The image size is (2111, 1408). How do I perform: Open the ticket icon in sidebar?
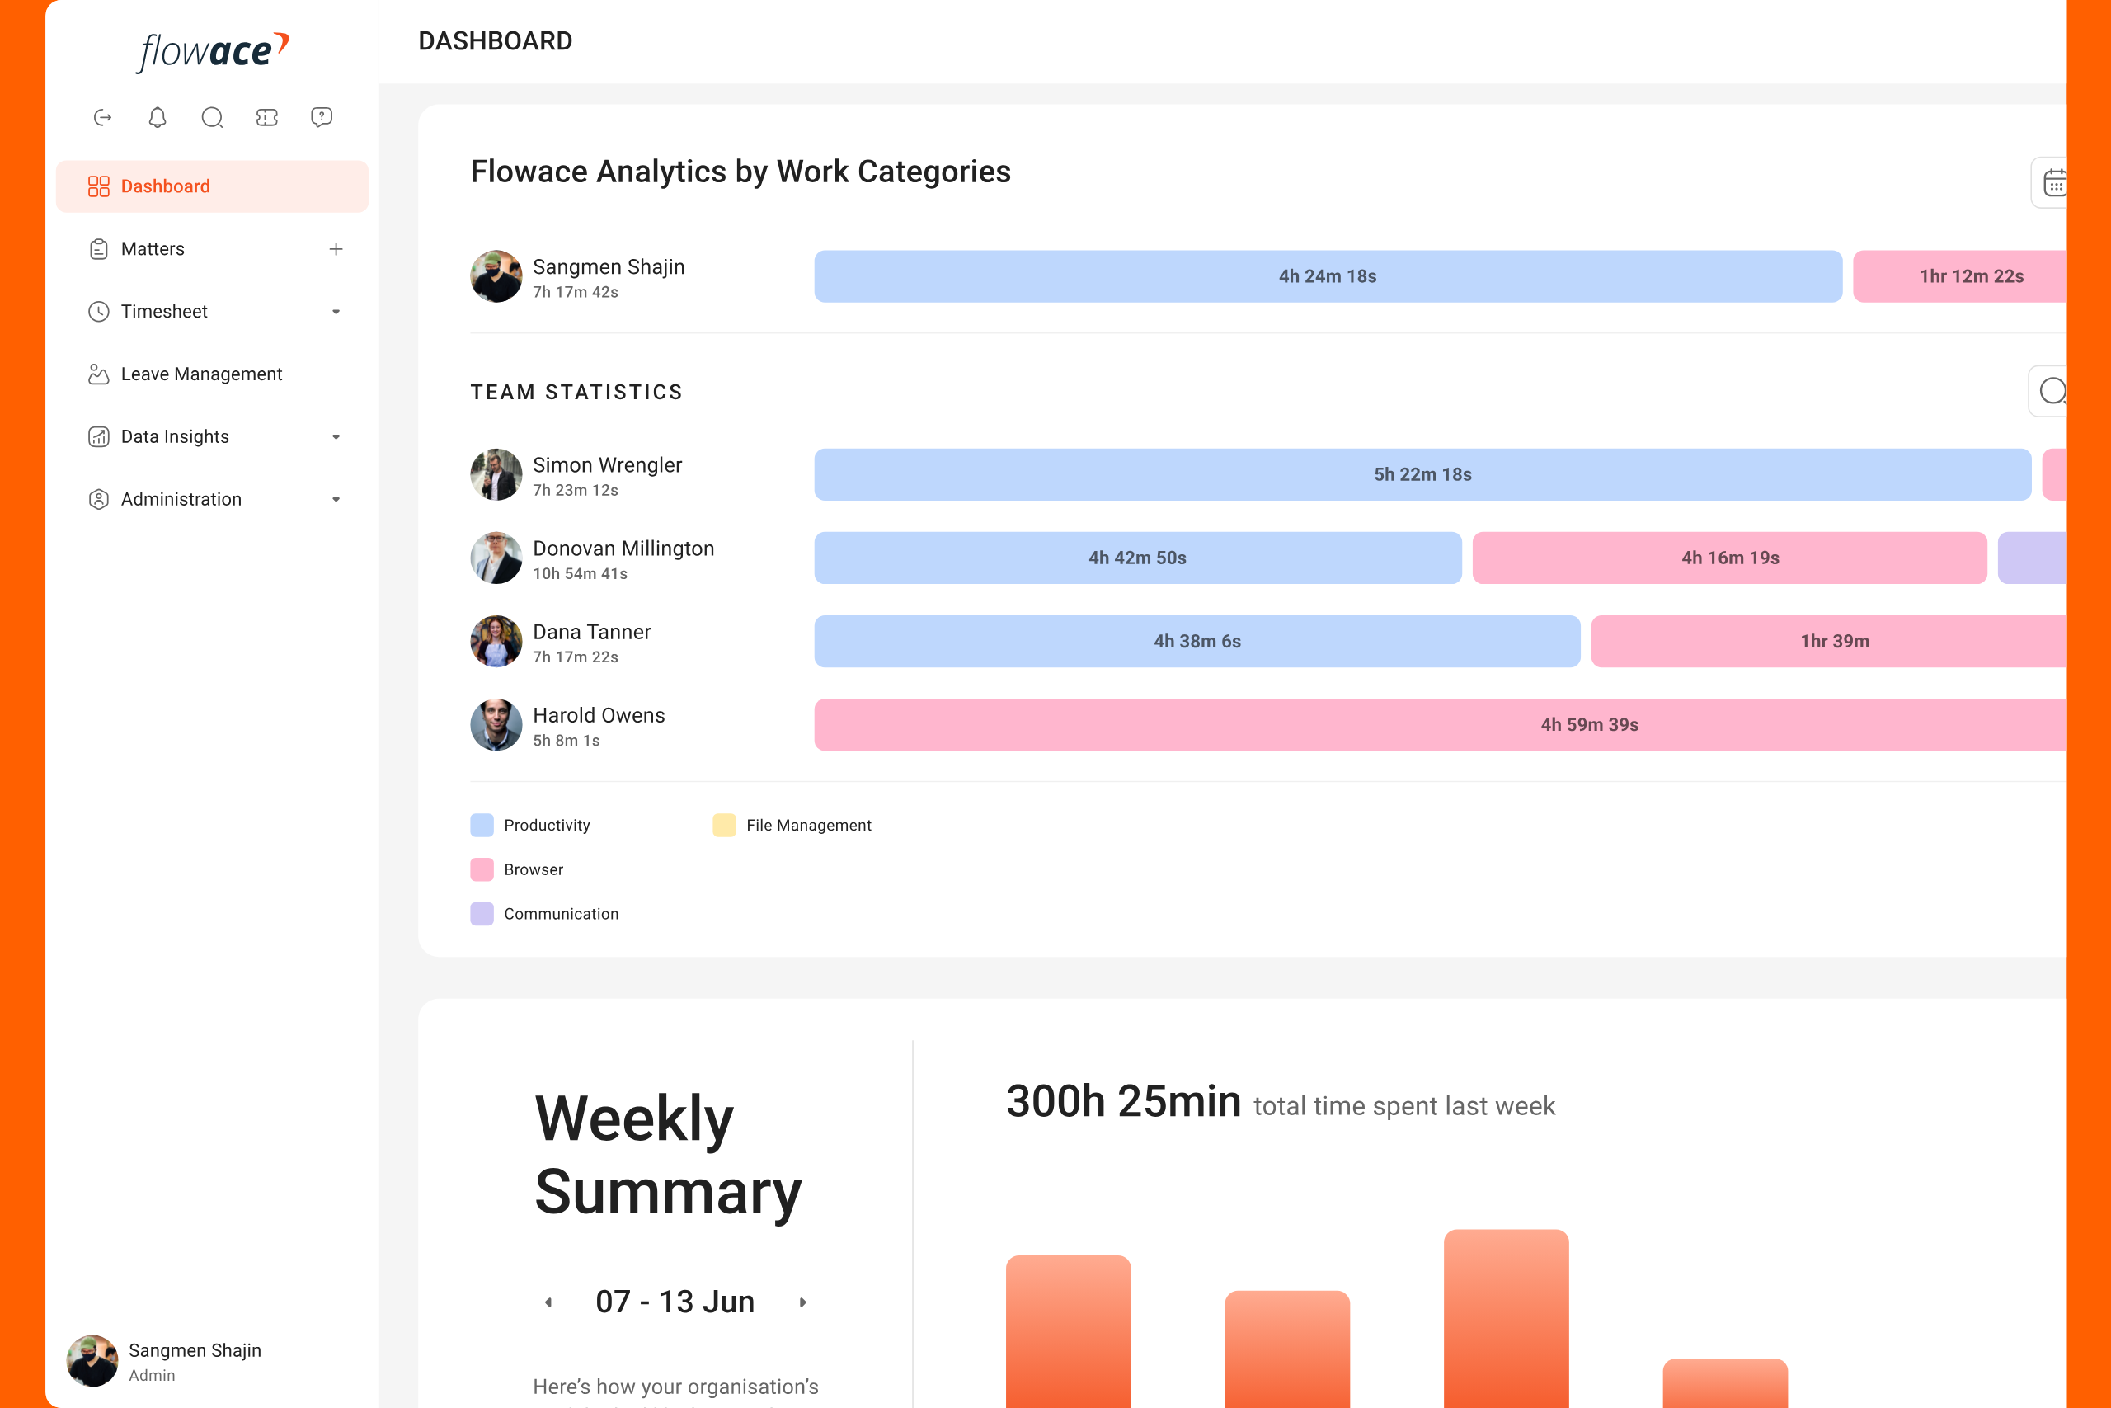pos(266,118)
